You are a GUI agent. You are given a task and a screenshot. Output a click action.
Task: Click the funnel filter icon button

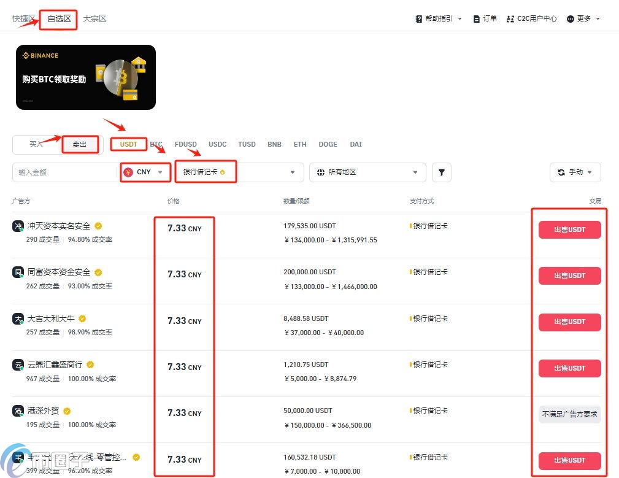pyautogui.click(x=442, y=172)
